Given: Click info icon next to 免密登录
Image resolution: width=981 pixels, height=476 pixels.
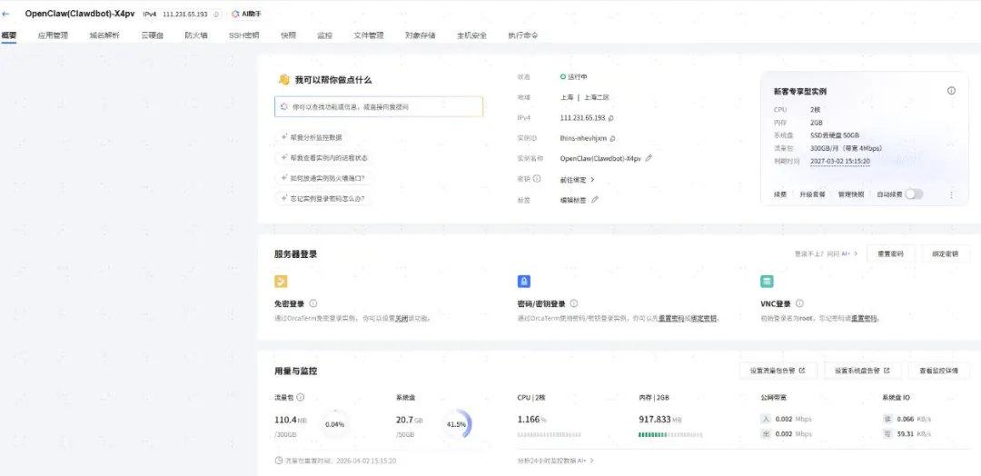Looking at the screenshot, I should [x=312, y=303].
